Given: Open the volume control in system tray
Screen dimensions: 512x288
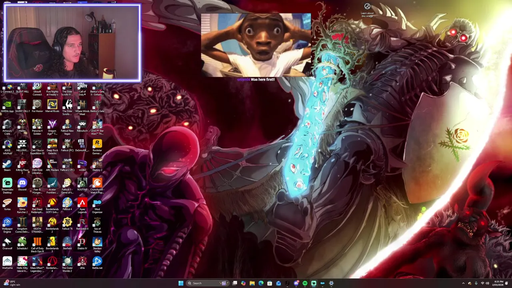Looking at the screenshot, I should (x=487, y=283).
